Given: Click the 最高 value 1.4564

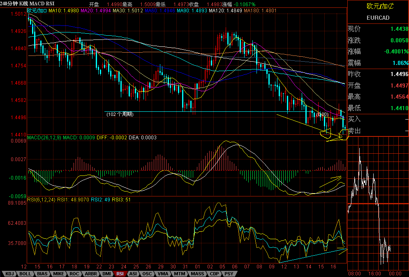Looking at the screenshot, I should [399, 97].
